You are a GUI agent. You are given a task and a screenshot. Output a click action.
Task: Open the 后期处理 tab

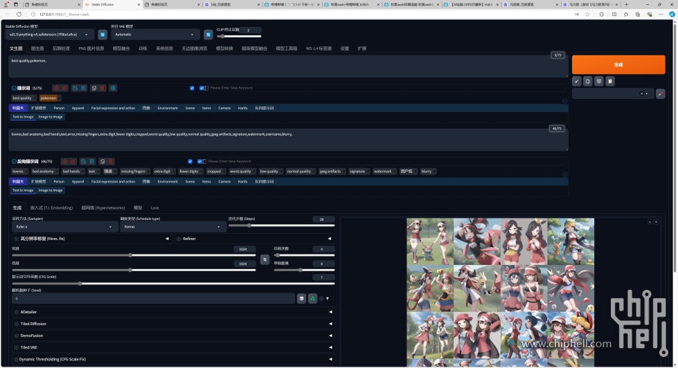(x=61, y=48)
